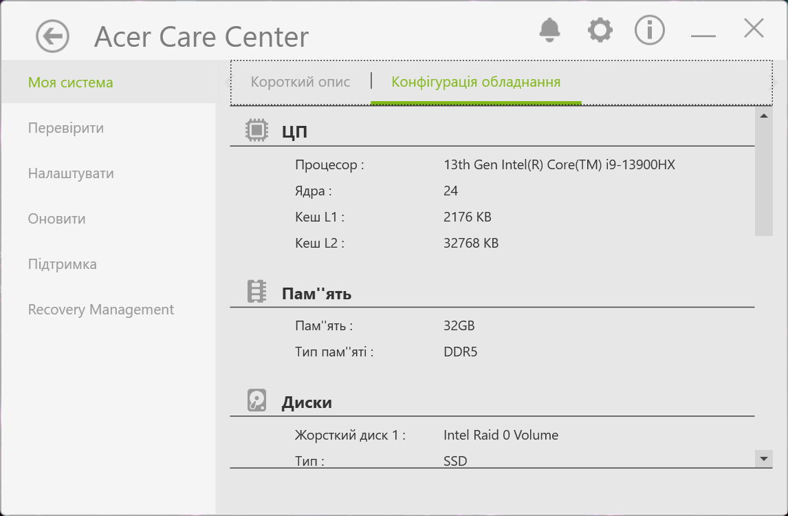The height and width of the screenshot is (516, 788).
Task: Open notifications bell icon
Action: pos(550,30)
